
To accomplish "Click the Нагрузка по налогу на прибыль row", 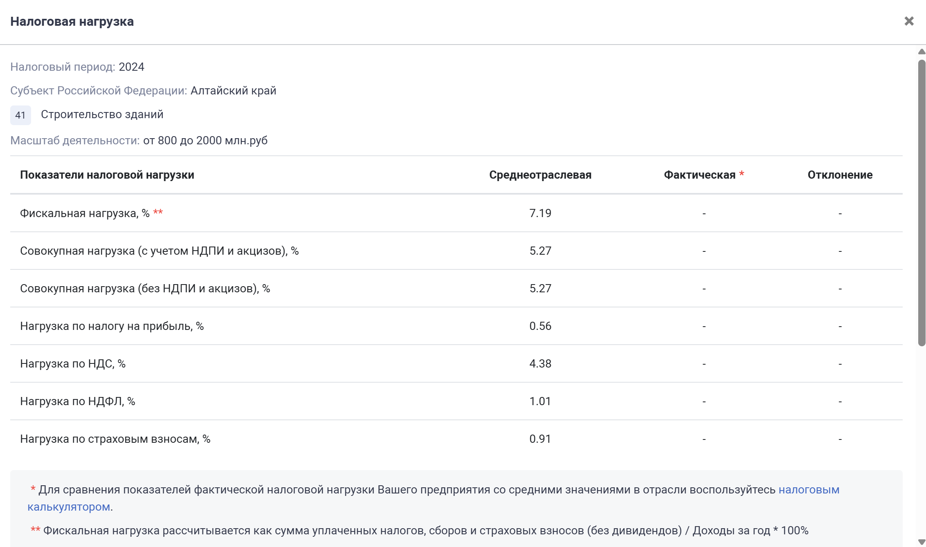I will point(112,326).
